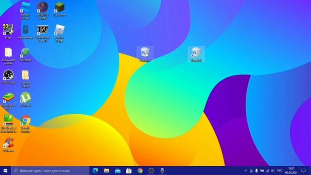This screenshot has height=175, width=311.
Task: Select the Fraps desktop icon
Action: [8, 32]
